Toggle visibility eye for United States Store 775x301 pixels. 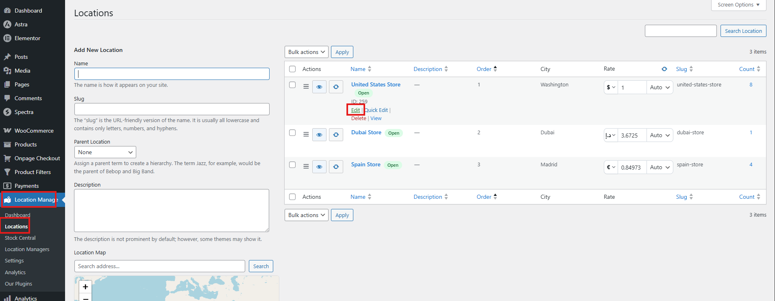(x=320, y=87)
